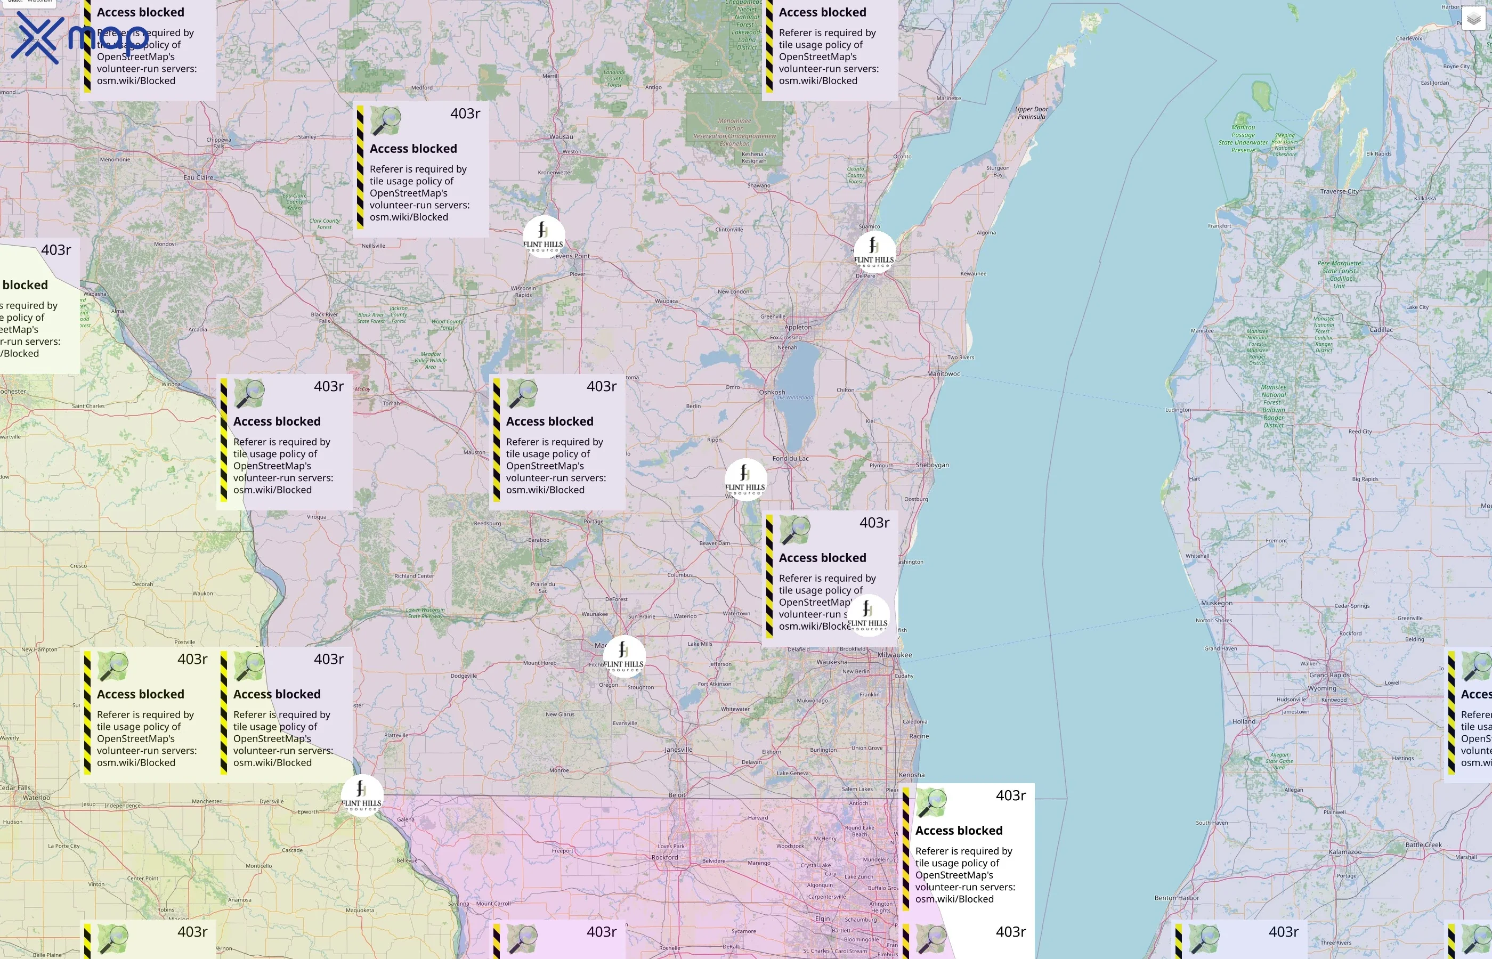The width and height of the screenshot is (1492, 959).
Task: Click the Kewaunee city label
Action: coord(974,273)
